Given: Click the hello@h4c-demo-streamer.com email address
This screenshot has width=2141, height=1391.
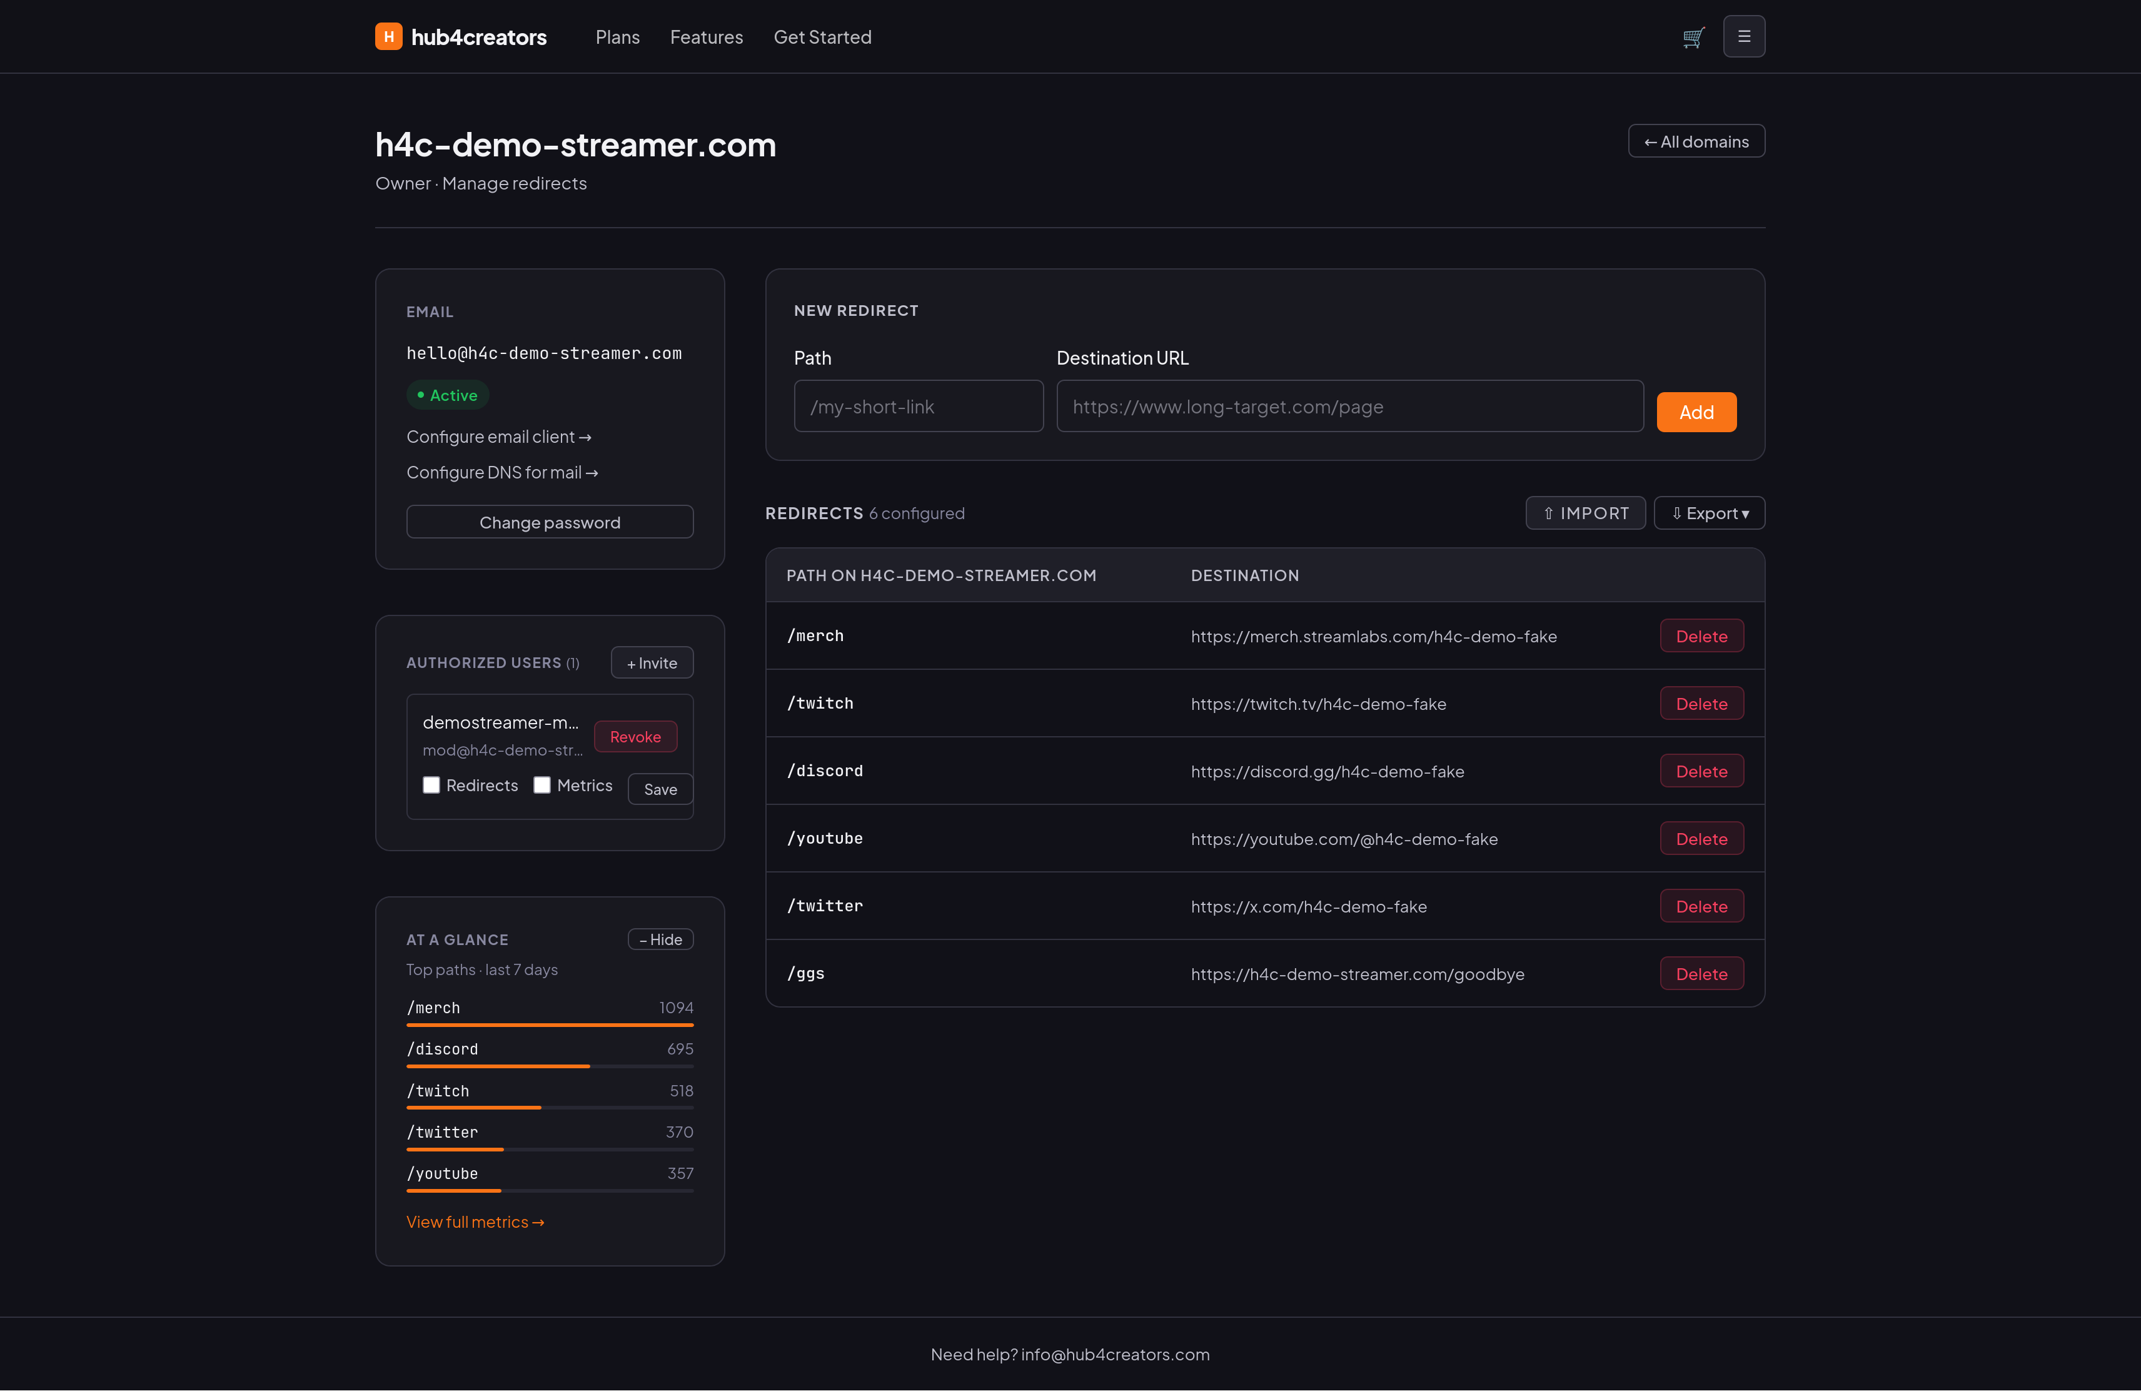Looking at the screenshot, I should 544,353.
